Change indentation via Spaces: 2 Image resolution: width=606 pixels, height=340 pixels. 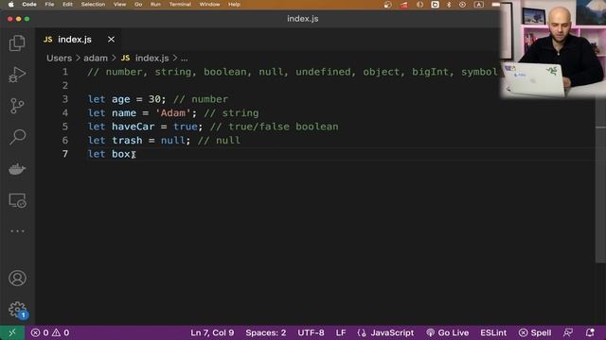tap(266, 332)
